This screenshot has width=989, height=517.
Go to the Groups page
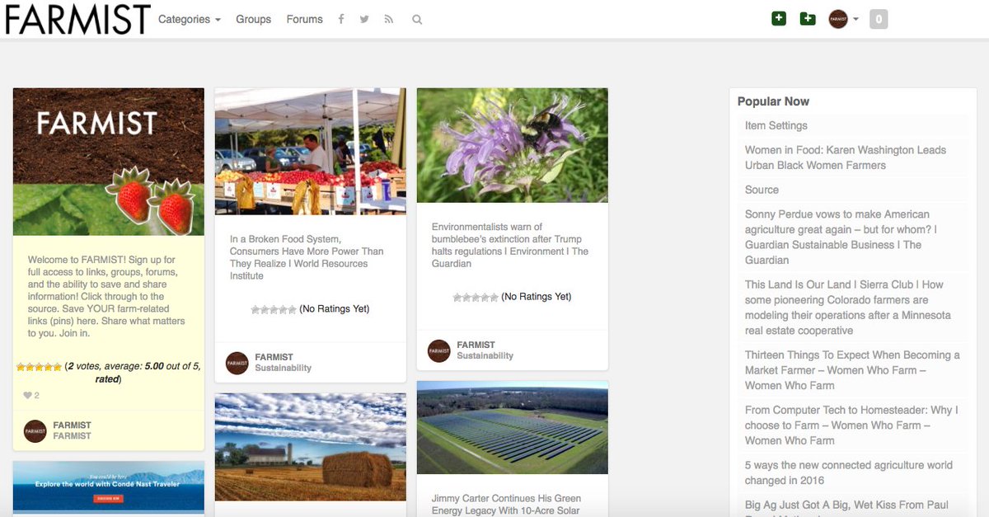coord(253,19)
